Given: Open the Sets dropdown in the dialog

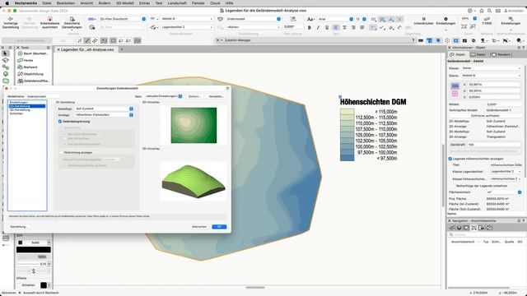Looking at the screenshot, I should 163,96.
